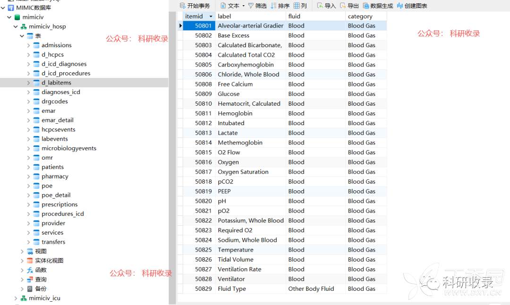
Task: Collapse the 表 tables folder
Action: (22, 36)
